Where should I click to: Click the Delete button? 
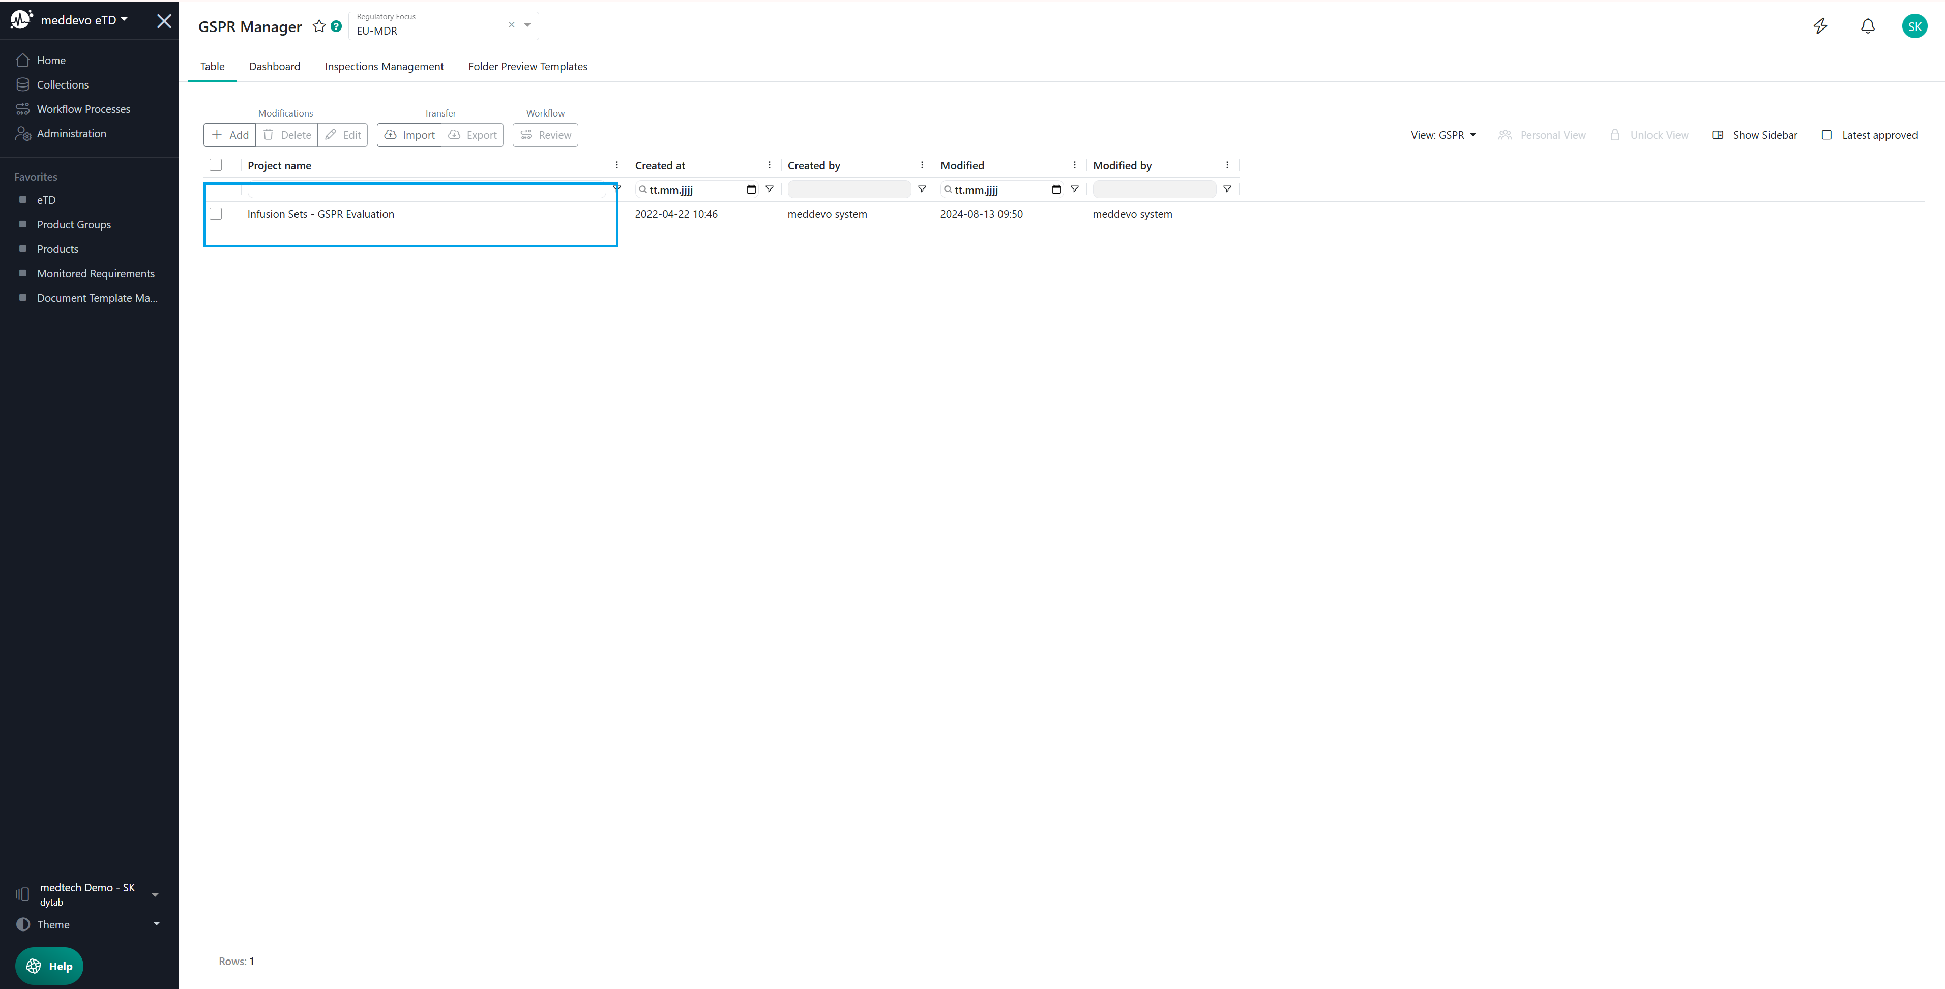[x=287, y=135]
